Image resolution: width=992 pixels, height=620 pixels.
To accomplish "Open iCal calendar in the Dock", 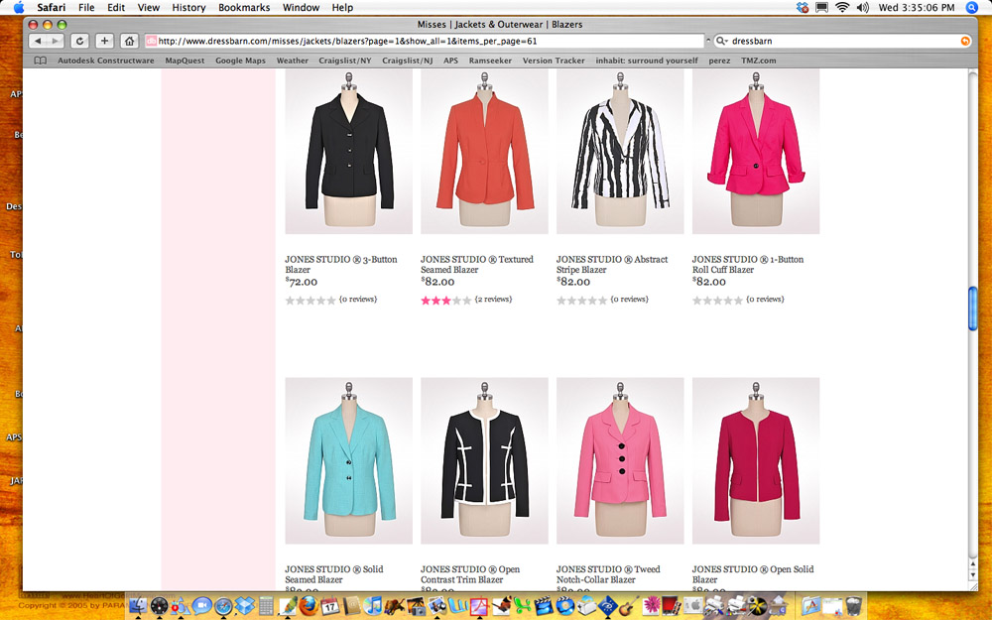I will (x=330, y=606).
